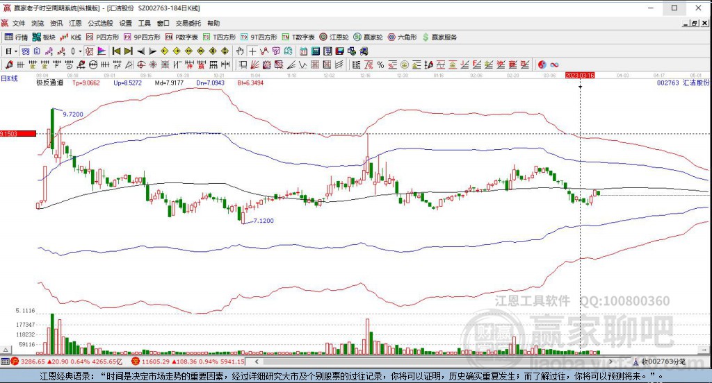Open the 工具 menu
This screenshot has height=383, width=712.
pos(145,23)
